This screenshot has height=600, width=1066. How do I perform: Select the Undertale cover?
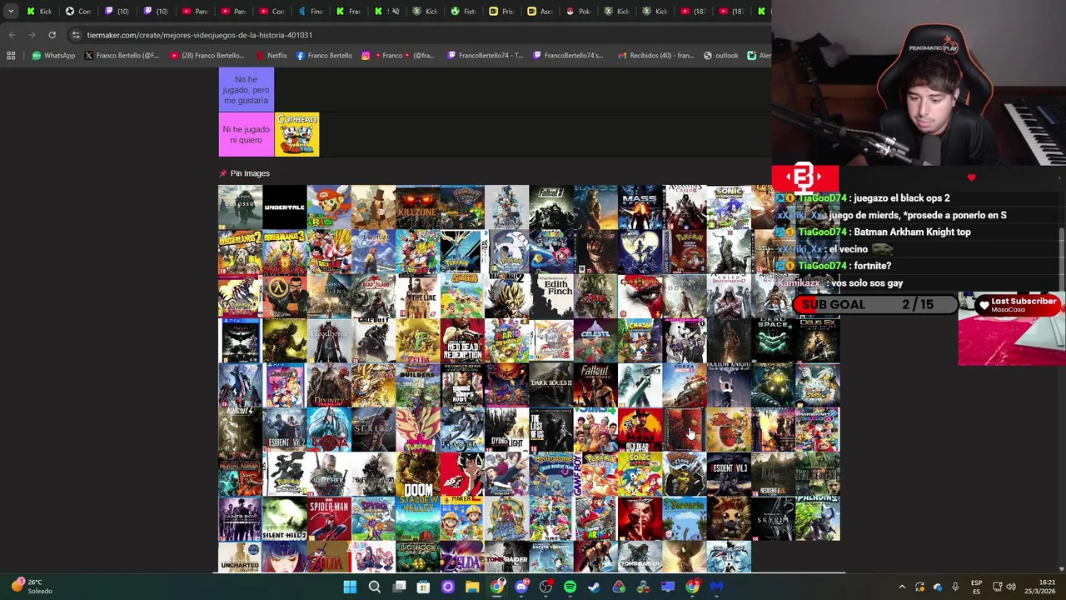[285, 207]
